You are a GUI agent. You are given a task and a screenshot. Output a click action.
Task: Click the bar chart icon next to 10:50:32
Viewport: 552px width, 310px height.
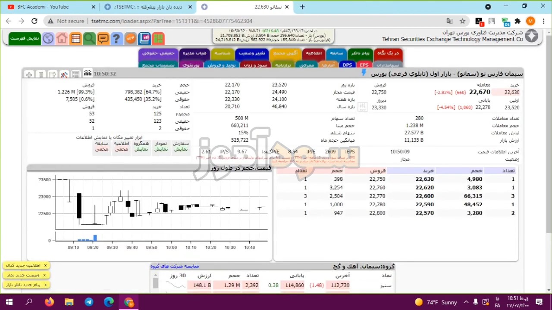88,74
